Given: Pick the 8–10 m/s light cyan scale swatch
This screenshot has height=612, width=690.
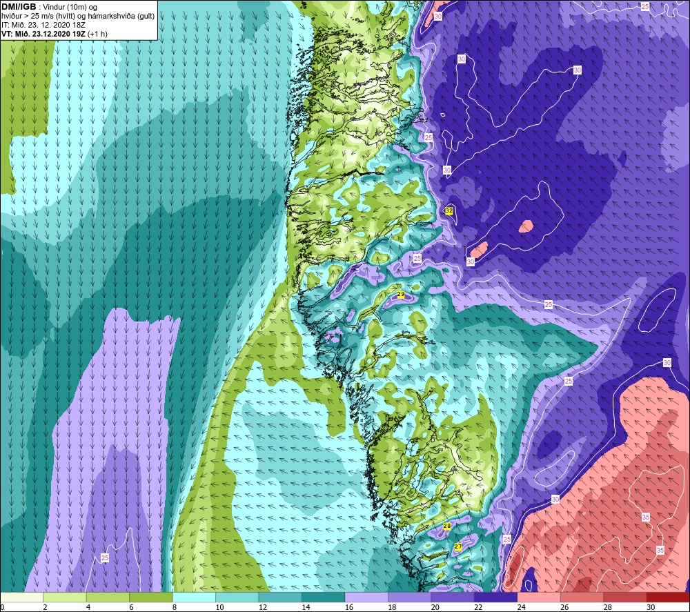Looking at the screenshot, I should coord(194,597).
